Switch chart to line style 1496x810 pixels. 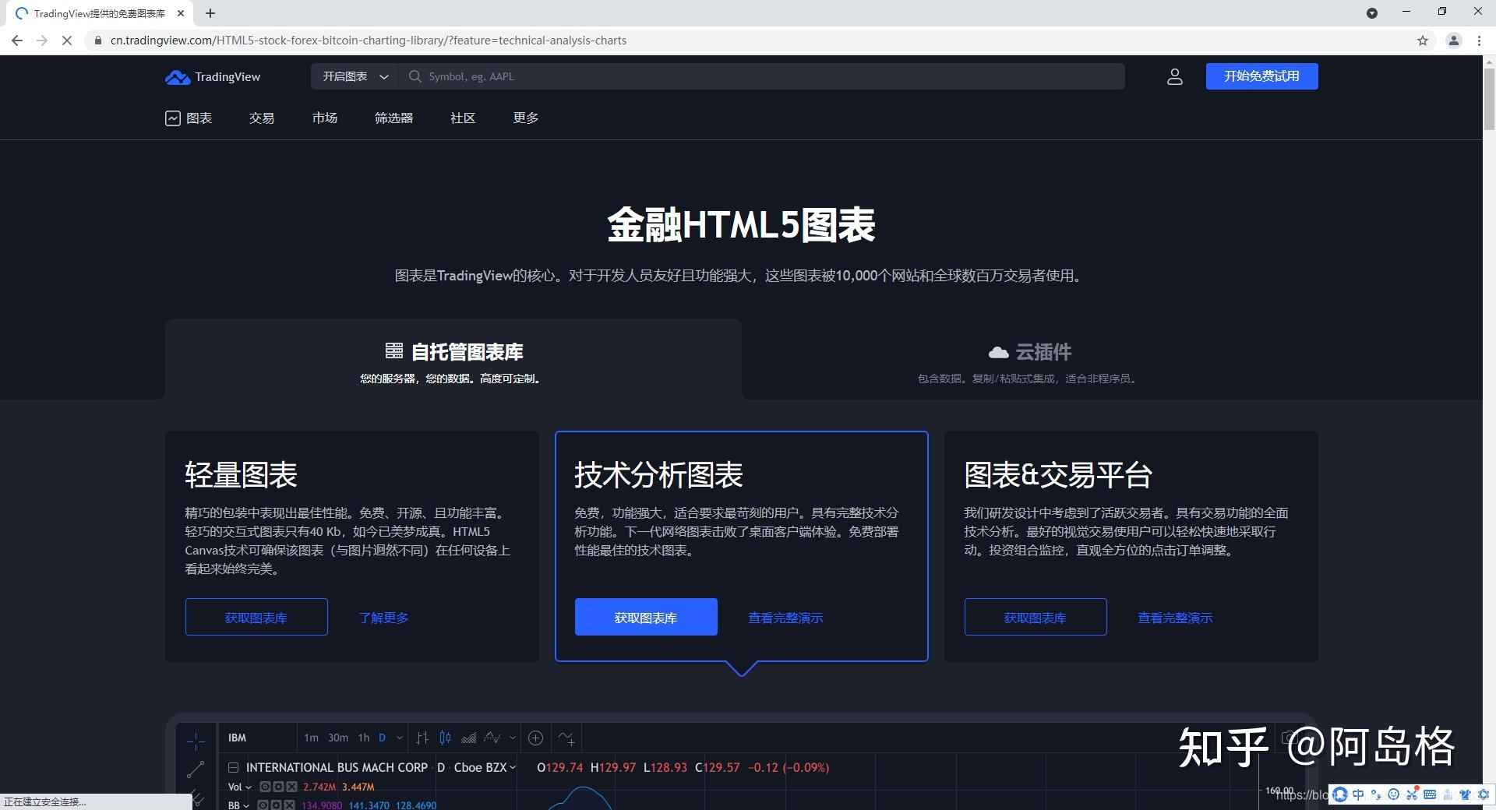(x=492, y=738)
